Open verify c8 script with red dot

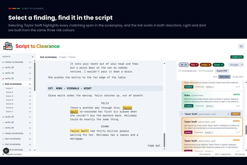click(x=17, y=78)
